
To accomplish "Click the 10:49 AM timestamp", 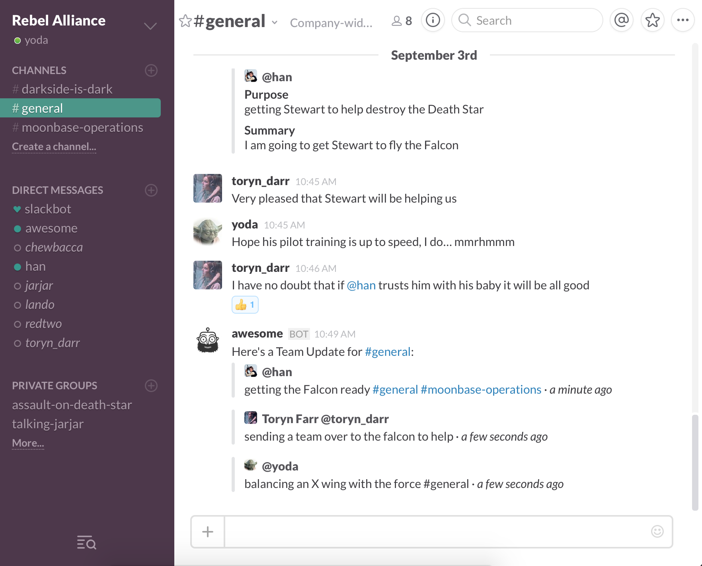I will pos(335,334).
